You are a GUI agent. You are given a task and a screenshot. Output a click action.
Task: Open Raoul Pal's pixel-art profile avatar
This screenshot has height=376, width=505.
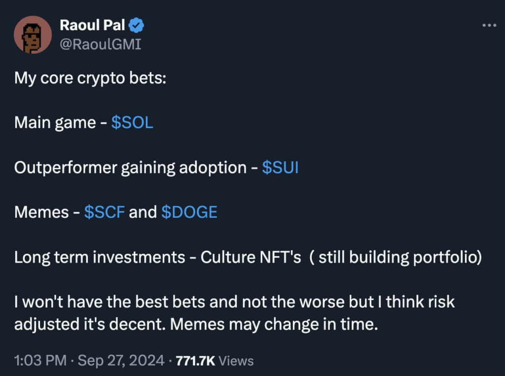[33, 35]
